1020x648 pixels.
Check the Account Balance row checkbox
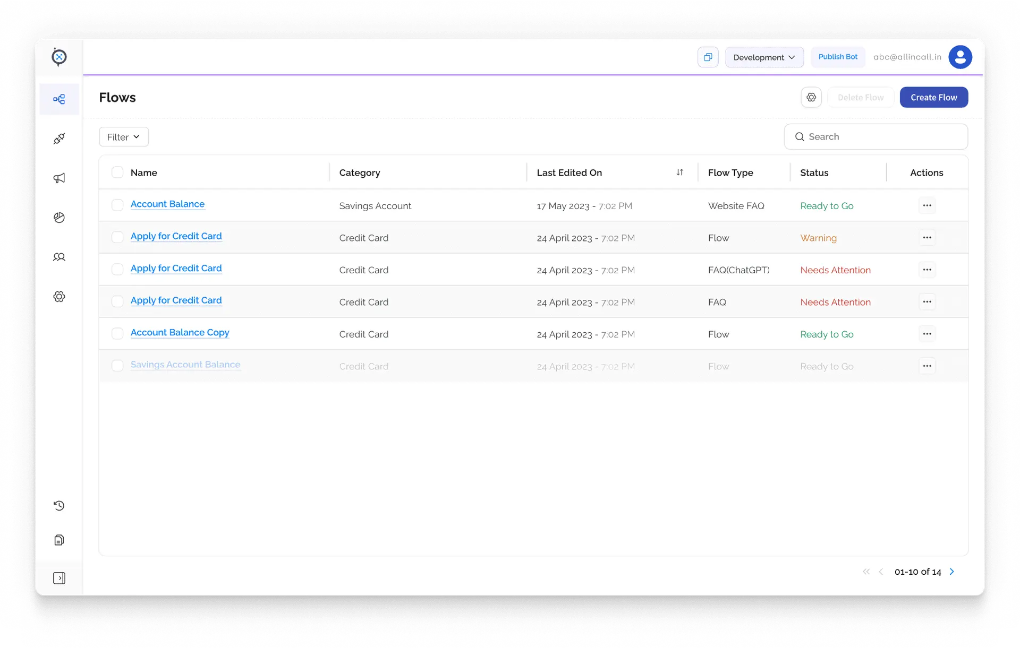tap(117, 205)
